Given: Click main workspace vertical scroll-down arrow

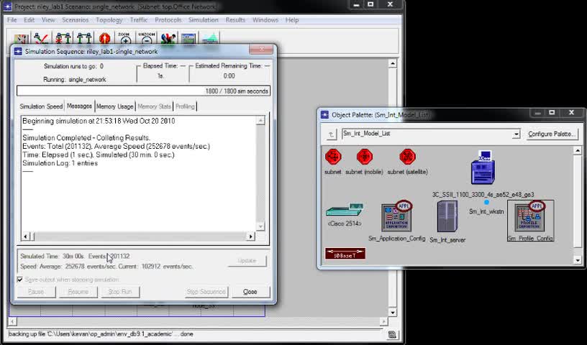Looking at the screenshot, I should 392,313.
